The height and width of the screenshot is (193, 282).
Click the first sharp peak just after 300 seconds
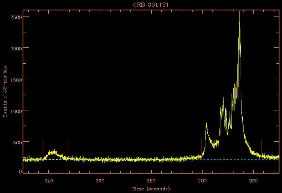(206, 124)
